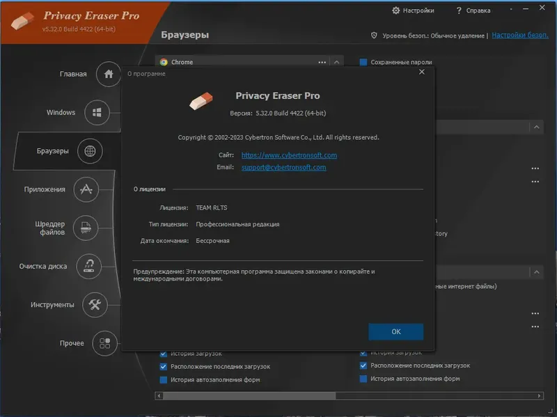Open the cybertronsoft.com website link
557x417 pixels.
click(x=288, y=155)
